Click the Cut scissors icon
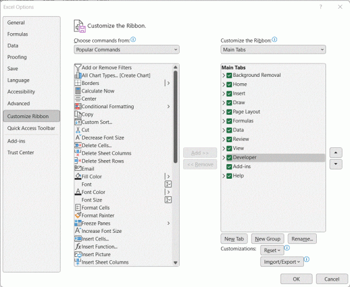The height and width of the screenshot is (287, 350). [x=78, y=130]
